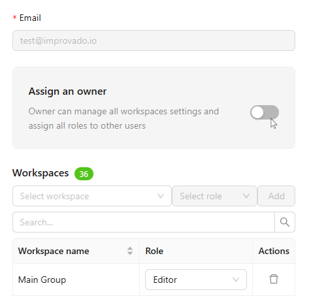
Task: Click the Assign an owner heading
Action: point(67,91)
